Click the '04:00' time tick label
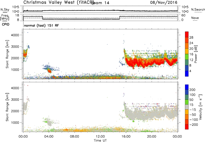 (x=49, y=137)
